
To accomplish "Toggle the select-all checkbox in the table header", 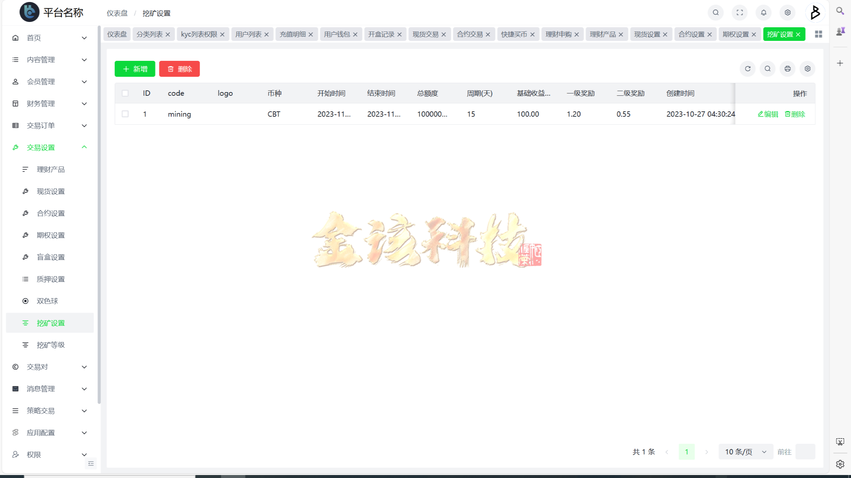I will point(125,93).
